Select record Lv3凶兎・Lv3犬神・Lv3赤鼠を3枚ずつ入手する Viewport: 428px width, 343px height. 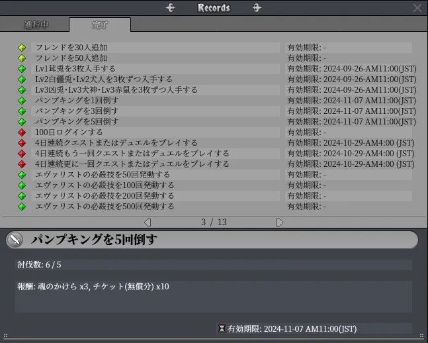coord(155,90)
